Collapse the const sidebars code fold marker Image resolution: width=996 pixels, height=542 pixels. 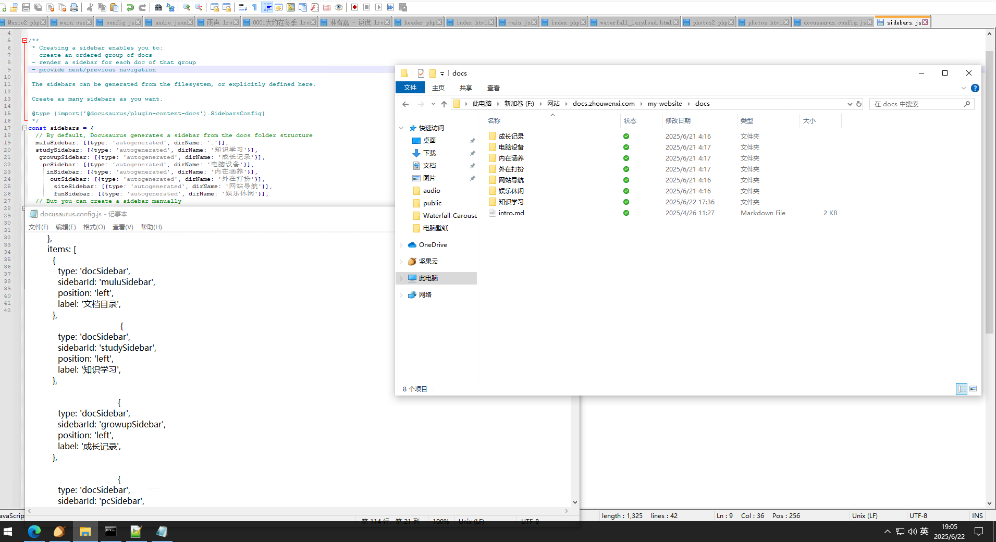(x=24, y=128)
